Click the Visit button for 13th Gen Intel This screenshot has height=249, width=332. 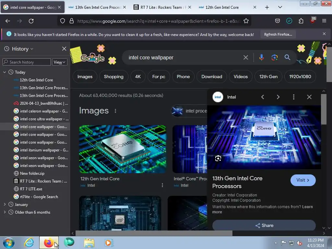click(303, 180)
